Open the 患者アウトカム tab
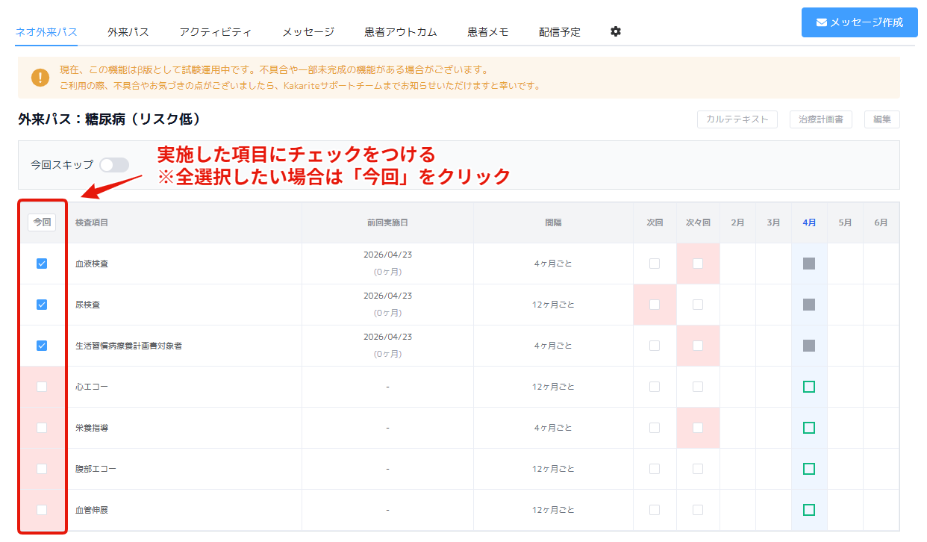Image resolution: width=927 pixels, height=542 pixels. [401, 32]
